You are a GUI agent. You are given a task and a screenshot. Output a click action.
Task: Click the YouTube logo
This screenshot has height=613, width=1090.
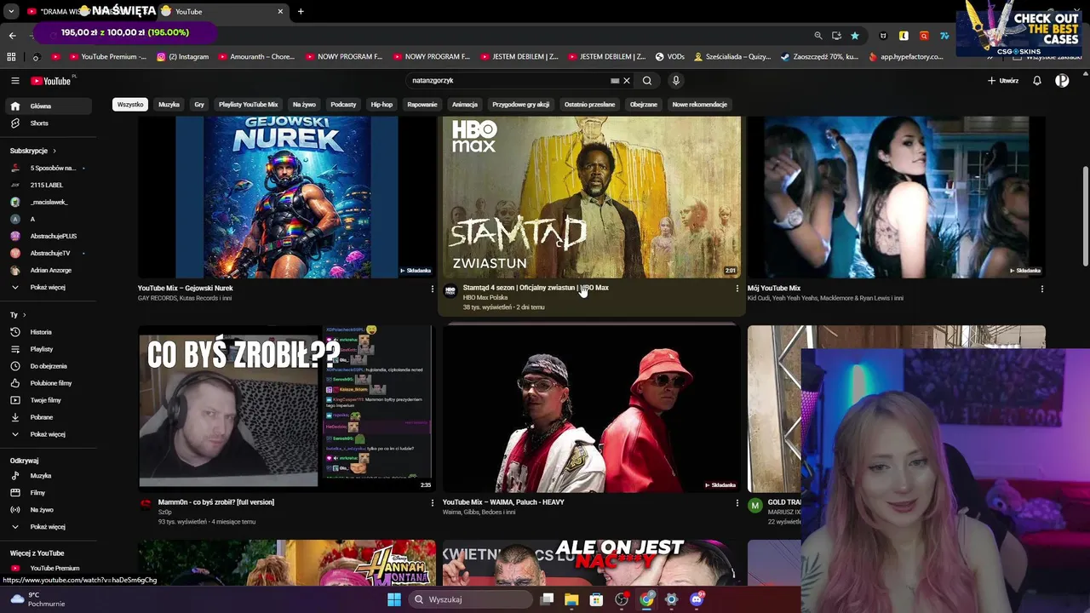(x=51, y=81)
